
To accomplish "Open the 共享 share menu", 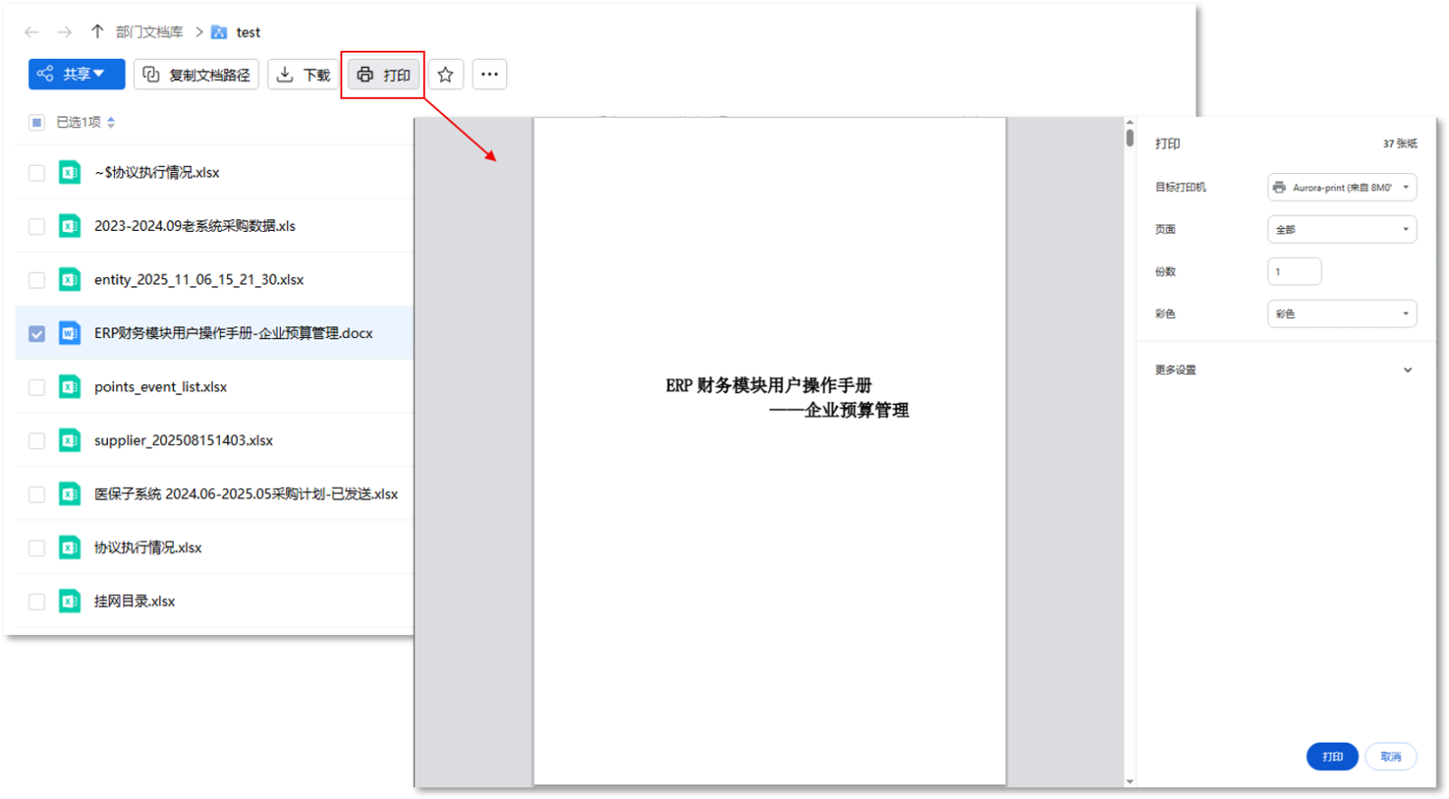I will [x=76, y=74].
